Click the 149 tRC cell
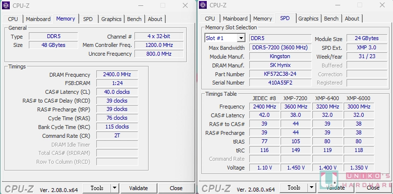This screenshot has height=194, width=393. coord(296,150)
